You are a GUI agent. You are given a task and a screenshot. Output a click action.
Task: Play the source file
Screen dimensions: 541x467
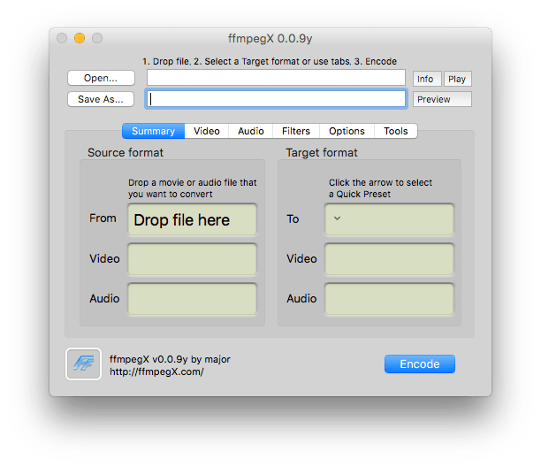[458, 79]
